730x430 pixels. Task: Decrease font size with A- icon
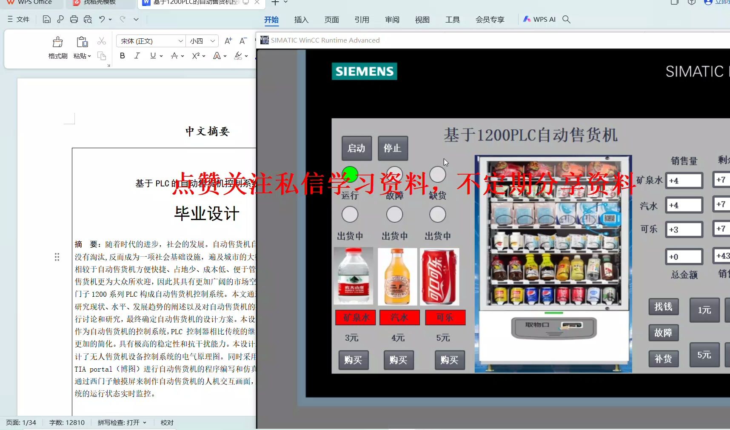tap(243, 41)
